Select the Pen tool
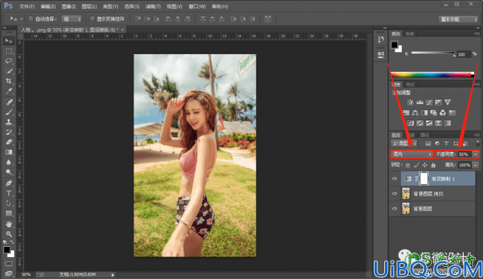 [x=9, y=183]
